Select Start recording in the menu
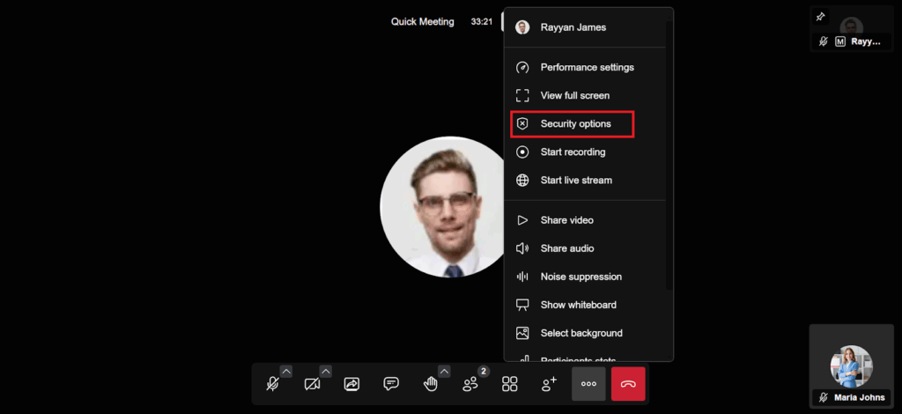Image resolution: width=902 pixels, height=414 pixels. [573, 152]
